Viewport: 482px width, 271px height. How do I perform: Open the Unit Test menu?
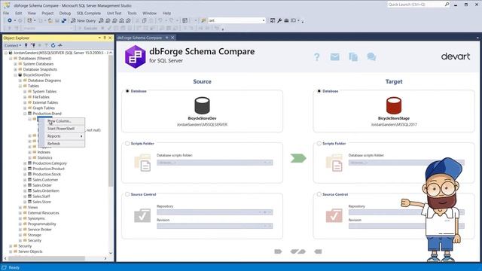114,14
